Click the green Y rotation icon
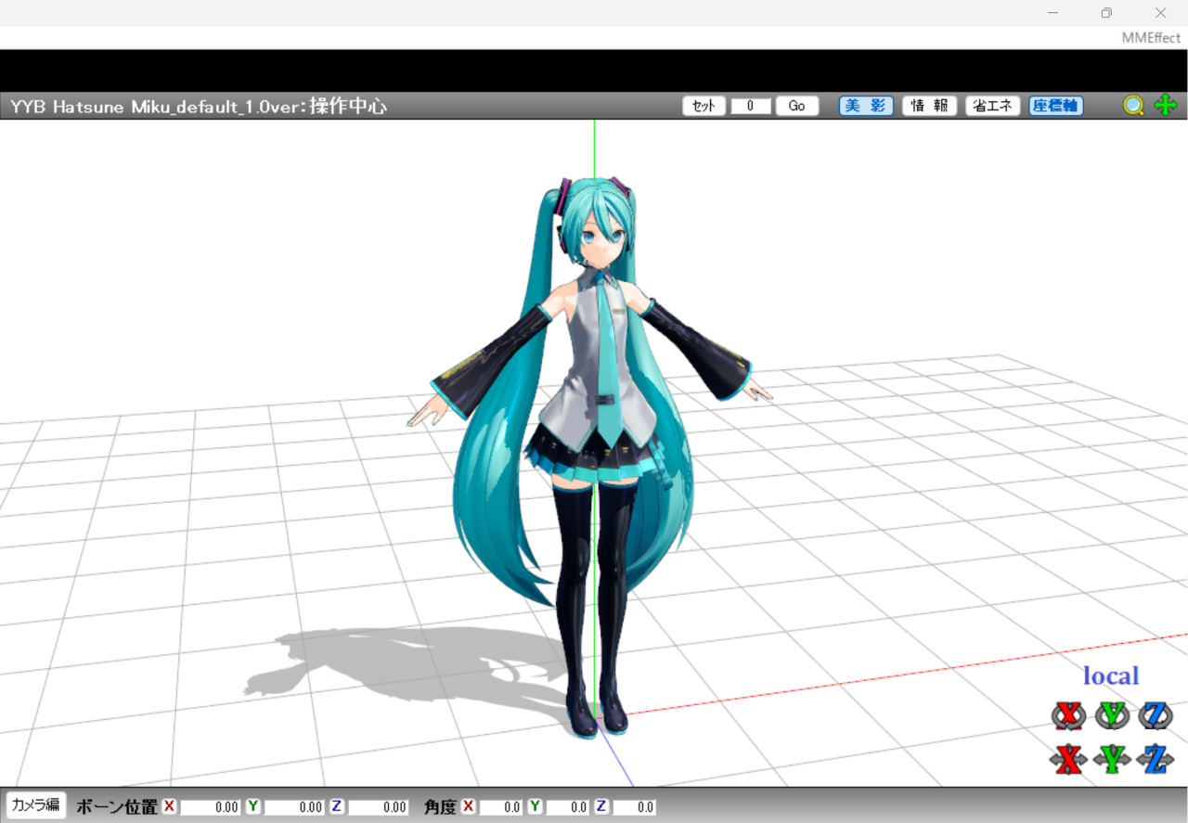This screenshot has width=1188, height=823. pyautogui.click(x=1112, y=715)
